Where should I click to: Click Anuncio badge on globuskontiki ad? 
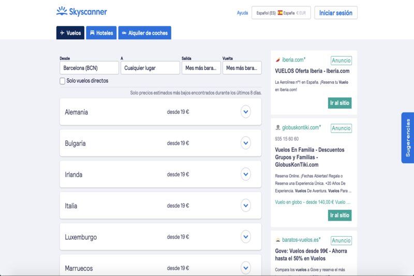(x=341, y=128)
